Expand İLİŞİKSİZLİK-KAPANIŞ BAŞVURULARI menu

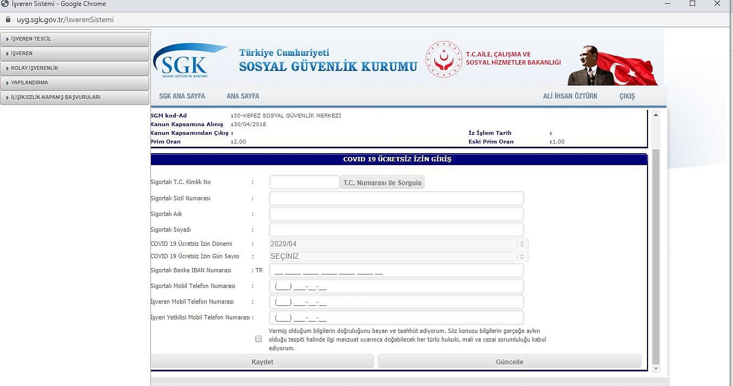75,97
